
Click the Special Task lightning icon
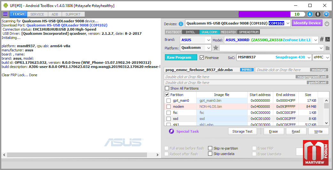171,131
